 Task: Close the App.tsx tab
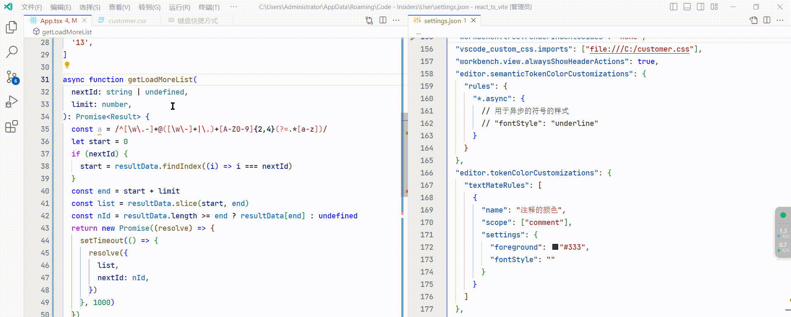point(84,20)
